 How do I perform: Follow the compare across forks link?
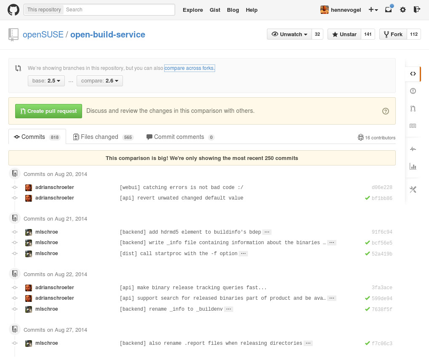(189, 68)
